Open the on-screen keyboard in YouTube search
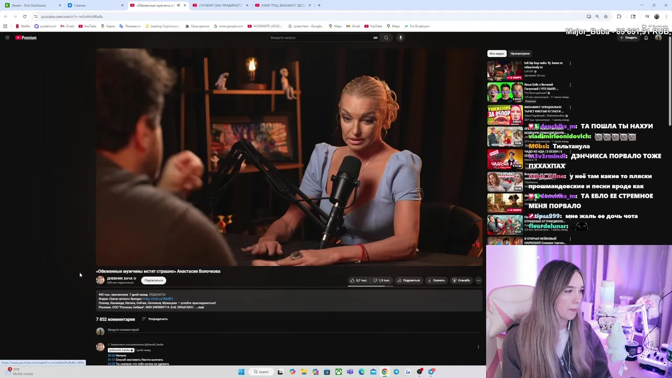This screenshot has width=672, height=378. click(375, 38)
